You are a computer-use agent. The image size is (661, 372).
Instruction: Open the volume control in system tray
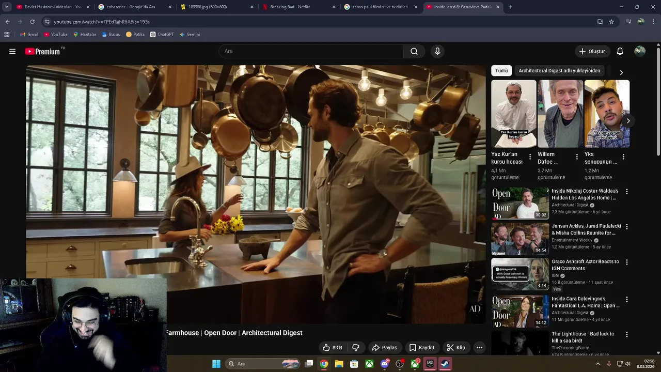pyautogui.click(x=628, y=364)
